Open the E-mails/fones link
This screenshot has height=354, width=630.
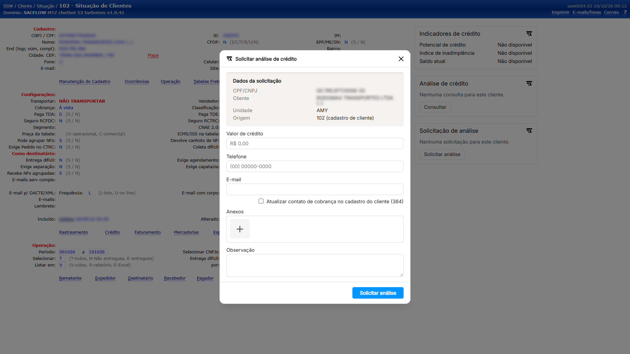point(587,12)
